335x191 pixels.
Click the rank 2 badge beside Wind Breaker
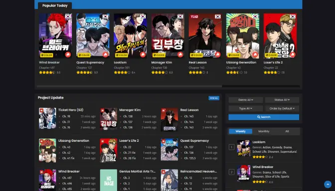pos(231,172)
